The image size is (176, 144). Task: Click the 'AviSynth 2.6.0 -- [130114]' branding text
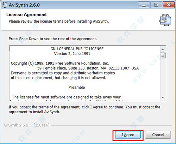(x=26, y=125)
